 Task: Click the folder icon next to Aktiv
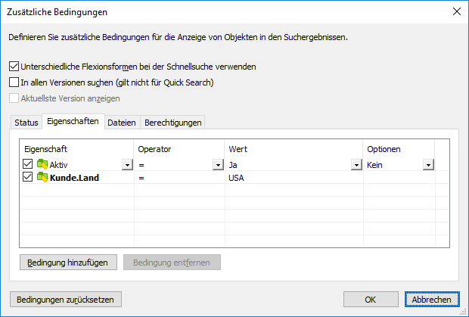(42, 165)
